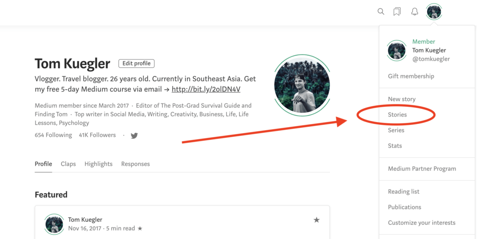The image size is (477, 239).
Task: Click The Post-Grad Survival Guide link
Action: 200,106
